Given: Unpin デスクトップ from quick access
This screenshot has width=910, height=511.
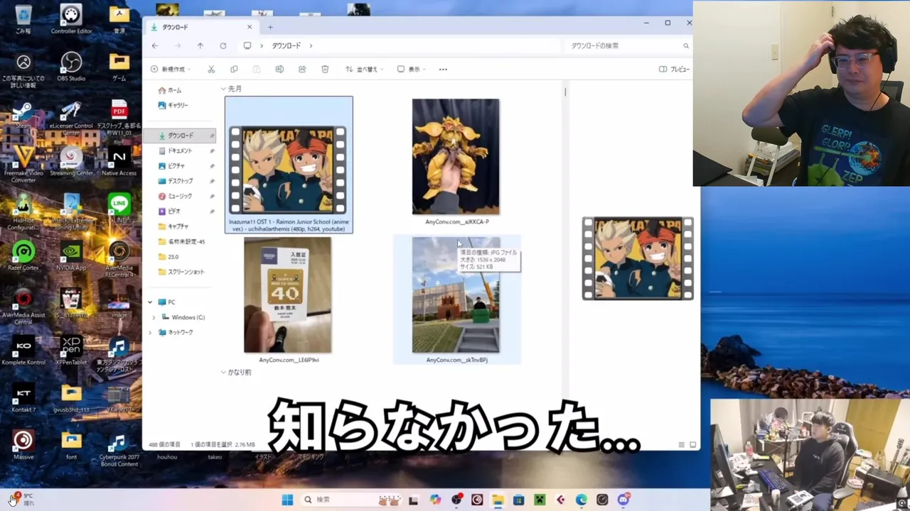Looking at the screenshot, I should (x=212, y=181).
